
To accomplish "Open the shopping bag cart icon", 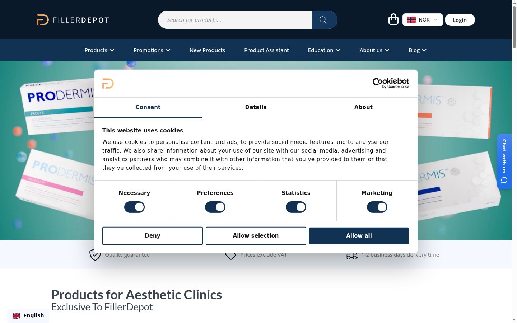I will click(393, 19).
